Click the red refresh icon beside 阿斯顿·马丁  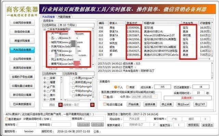pyautogui.click(x=92, y=105)
